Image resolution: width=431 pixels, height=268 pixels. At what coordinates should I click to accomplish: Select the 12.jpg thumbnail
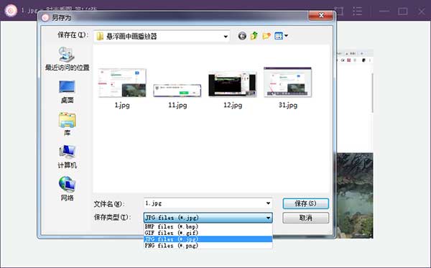pyautogui.click(x=233, y=84)
